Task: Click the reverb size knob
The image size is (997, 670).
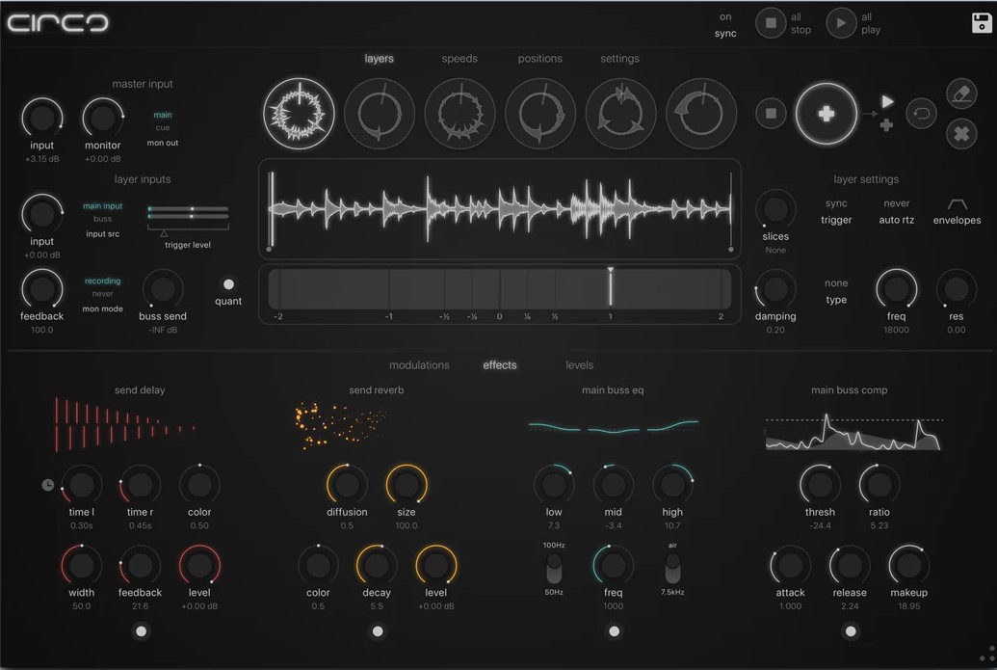Action: (407, 485)
